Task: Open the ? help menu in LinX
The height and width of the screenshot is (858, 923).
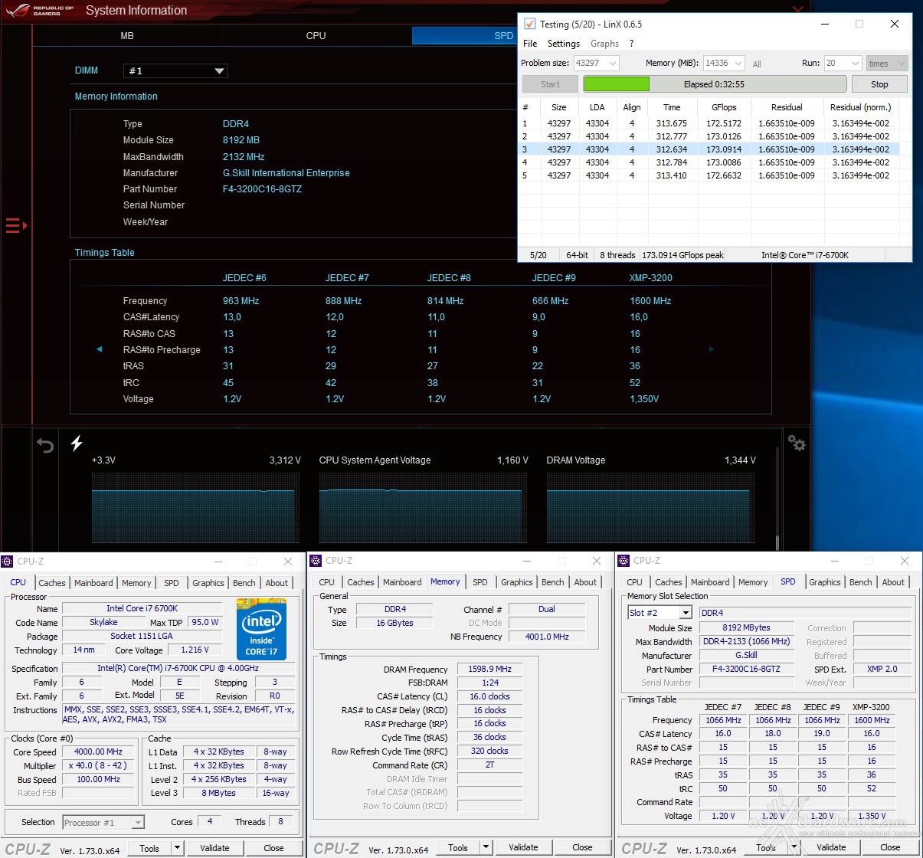Action: pyautogui.click(x=631, y=44)
